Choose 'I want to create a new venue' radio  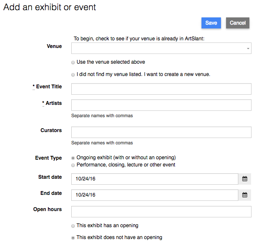[x=73, y=75]
